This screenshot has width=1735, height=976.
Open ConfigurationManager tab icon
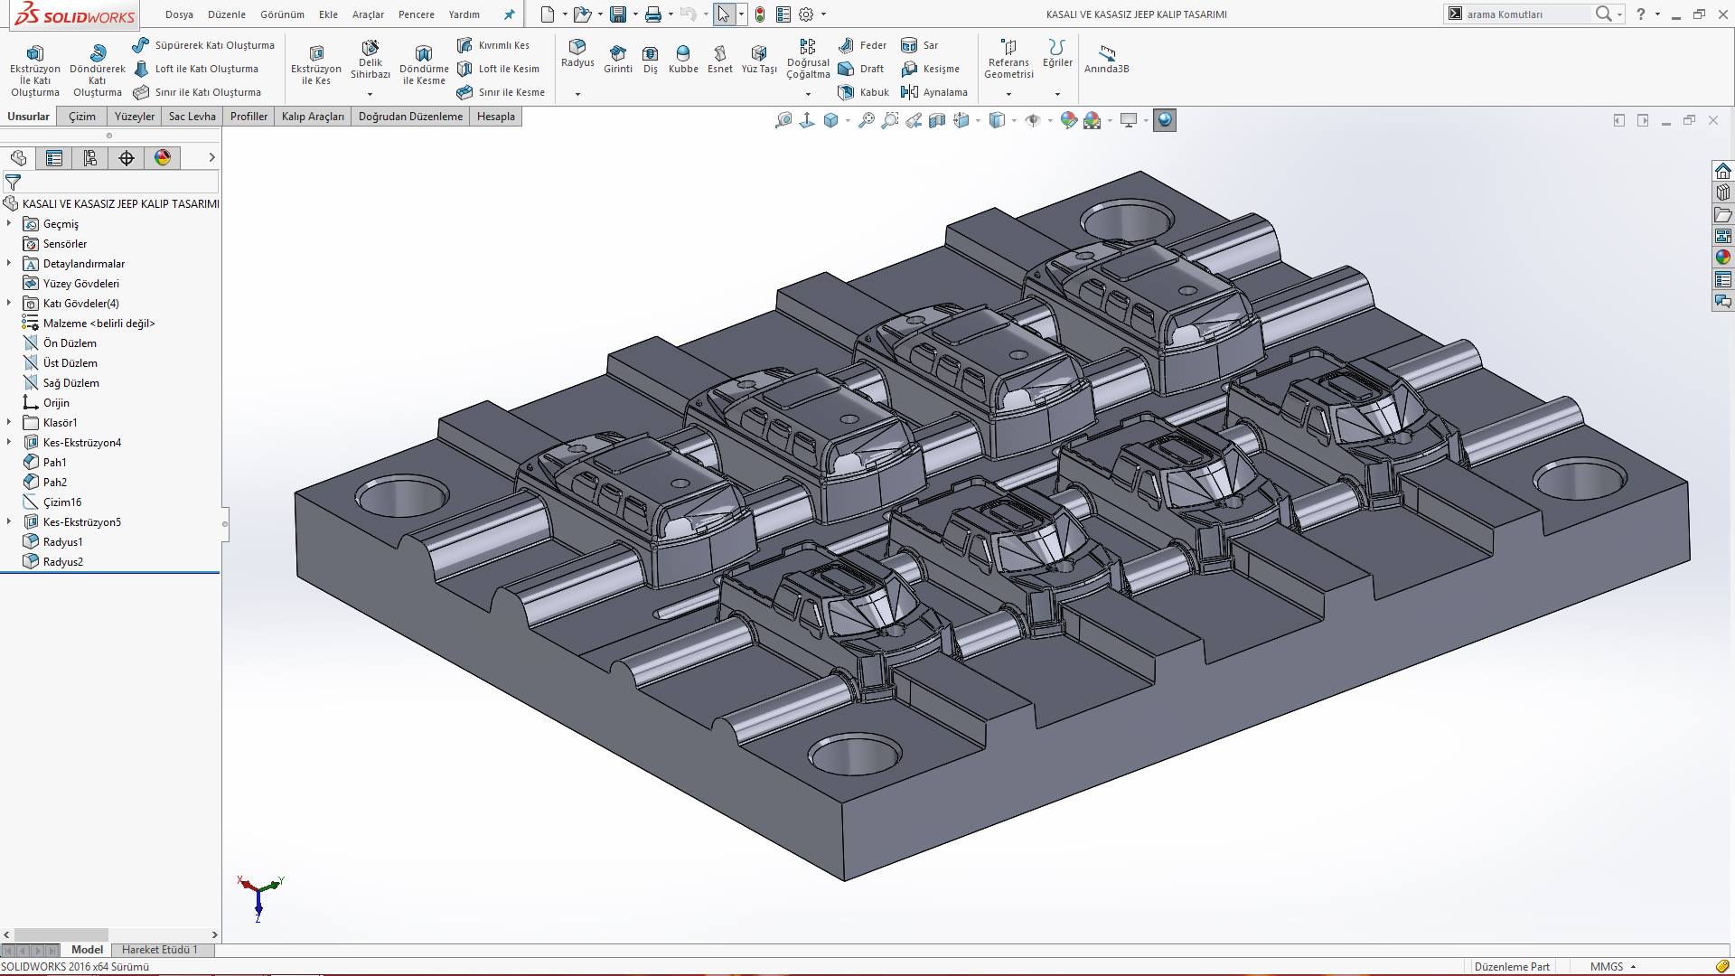[x=90, y=158]
